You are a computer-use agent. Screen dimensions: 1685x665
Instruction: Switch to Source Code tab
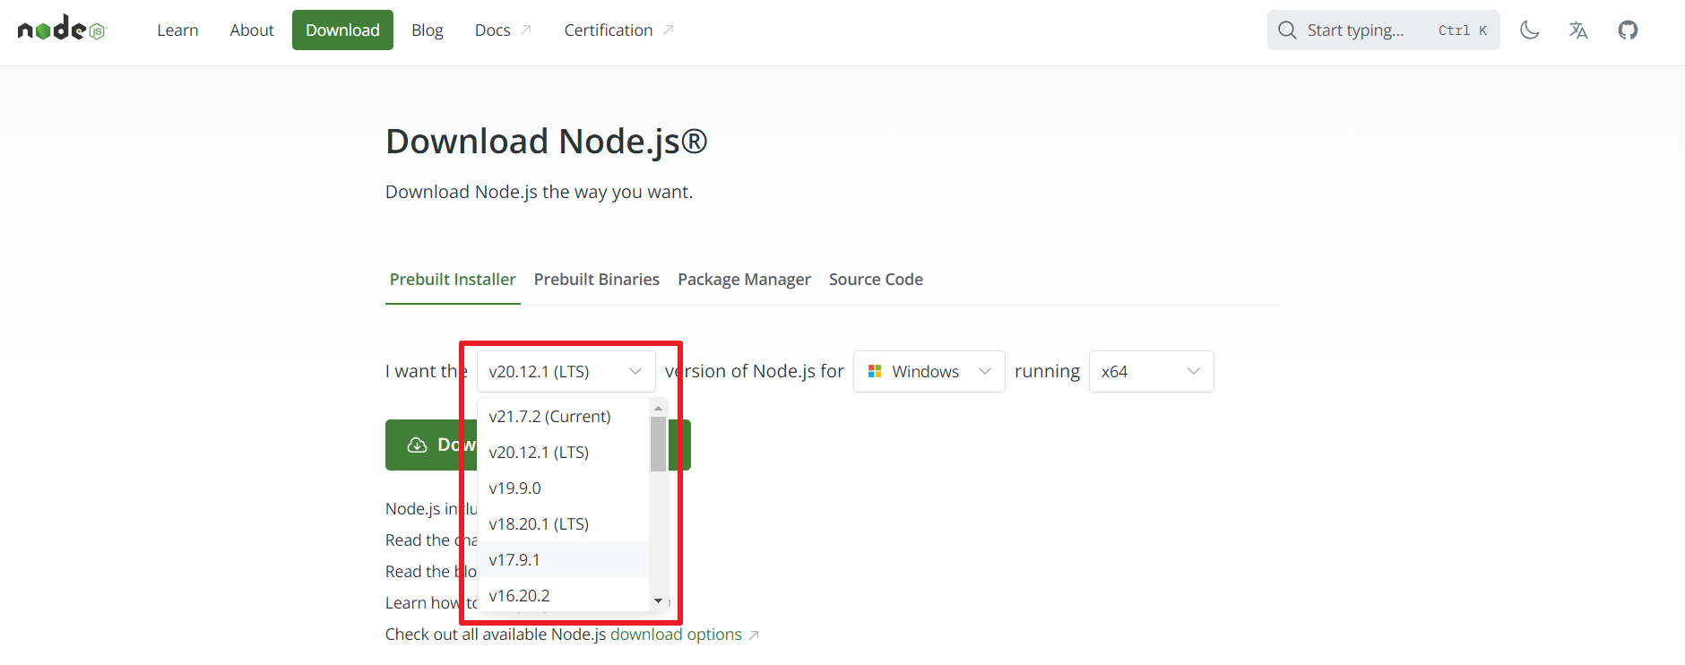click(x=876, y=279)
